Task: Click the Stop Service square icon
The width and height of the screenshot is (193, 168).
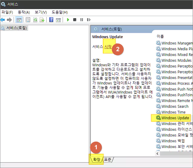Action: click(75, 20)
